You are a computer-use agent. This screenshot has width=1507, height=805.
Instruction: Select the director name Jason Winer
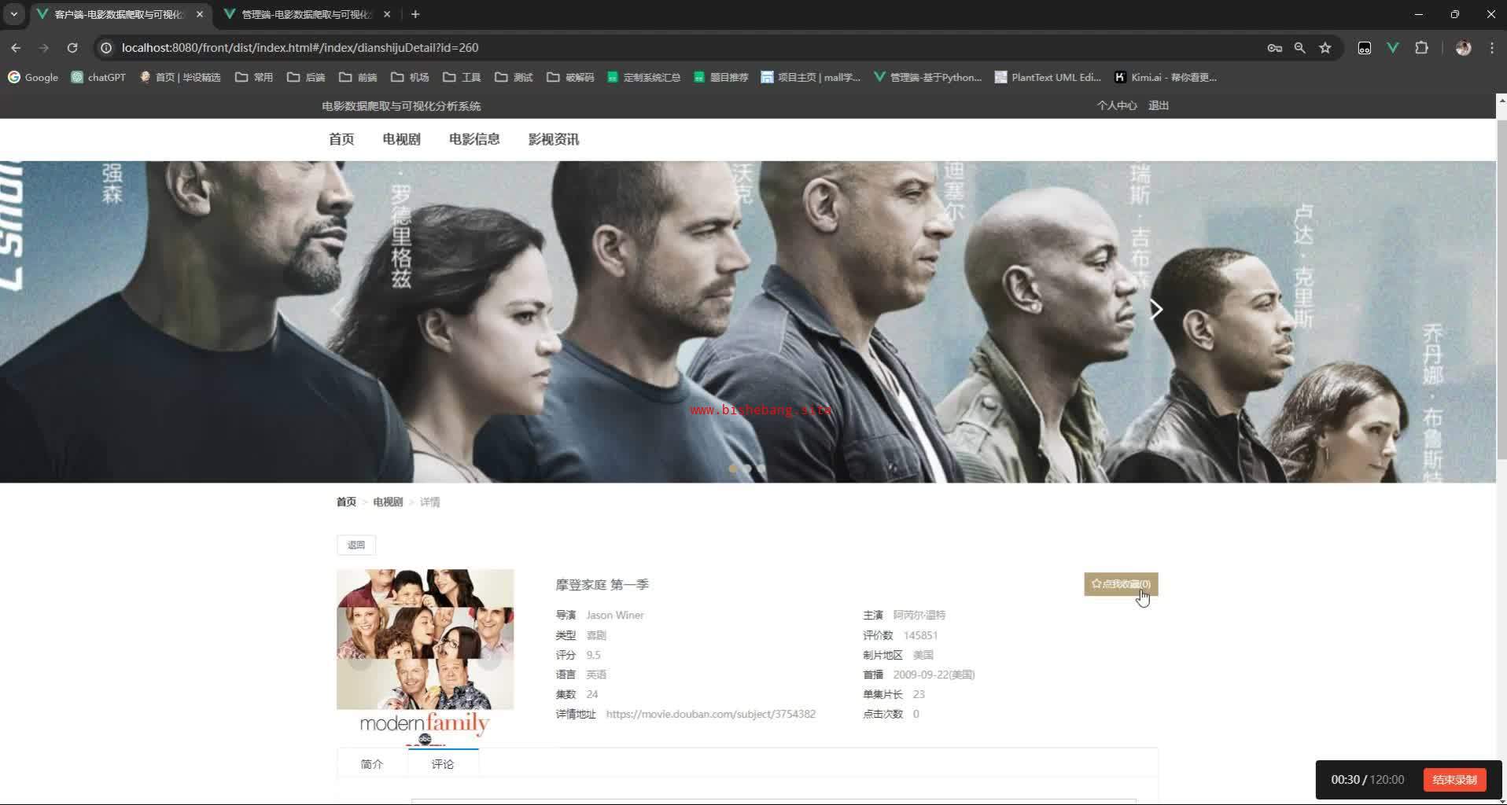pyautogui.click(x=615, y=616)
